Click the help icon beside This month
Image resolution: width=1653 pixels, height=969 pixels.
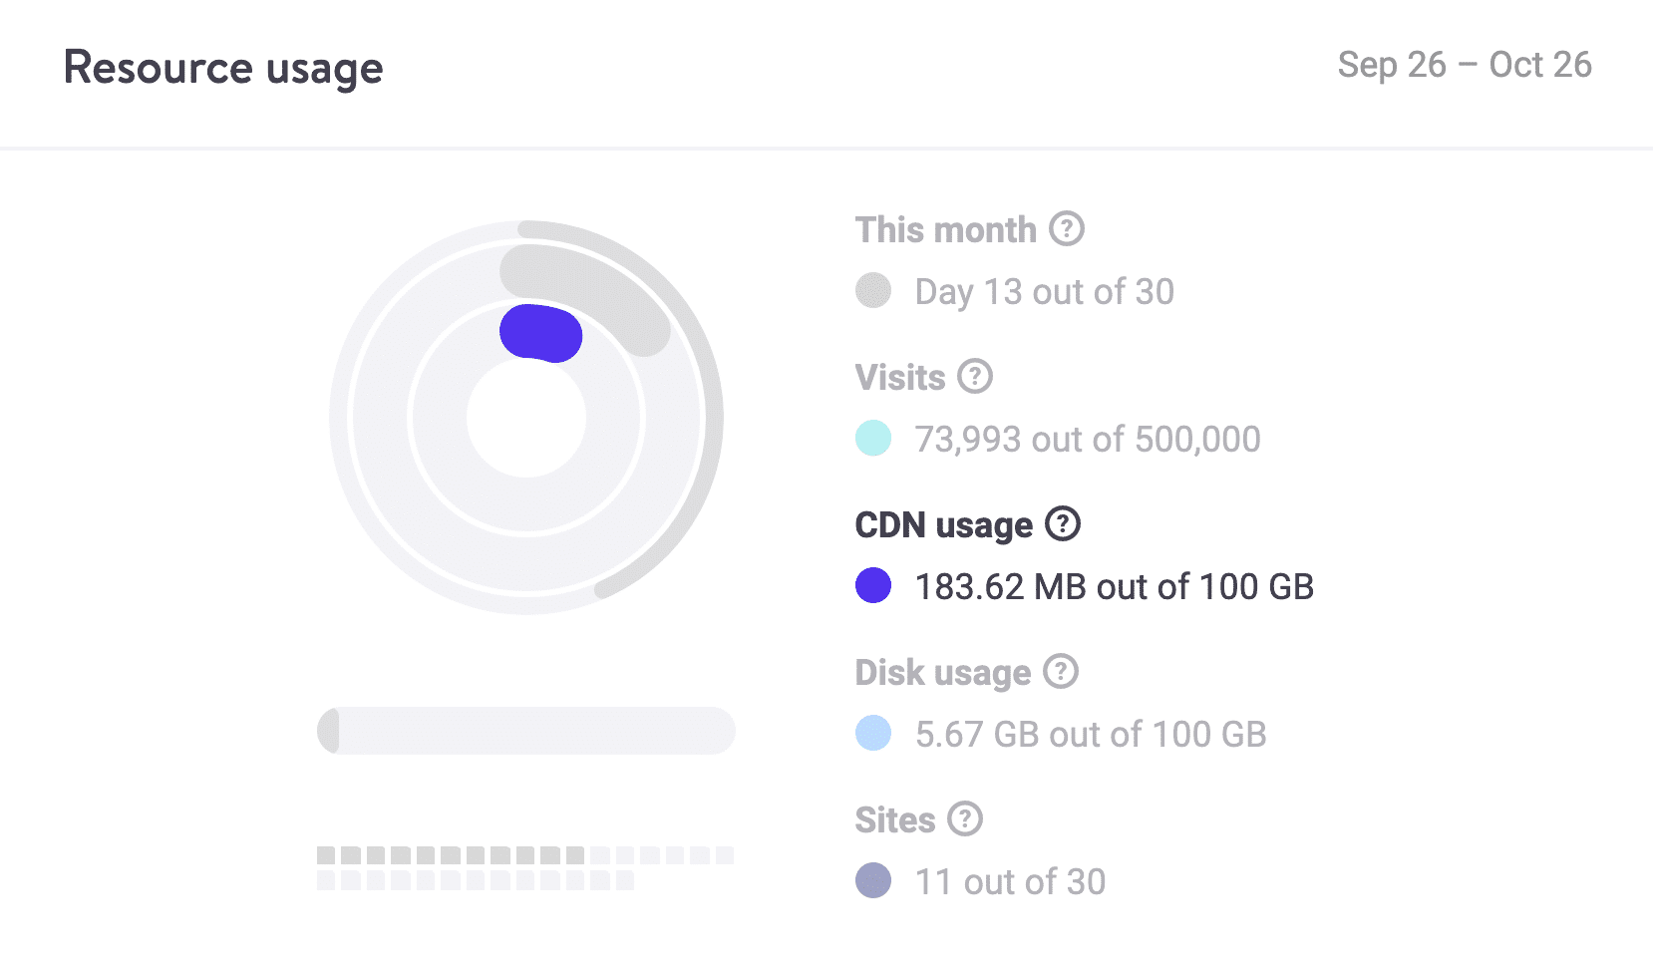pyautogui.click(x=1067, y=228)
